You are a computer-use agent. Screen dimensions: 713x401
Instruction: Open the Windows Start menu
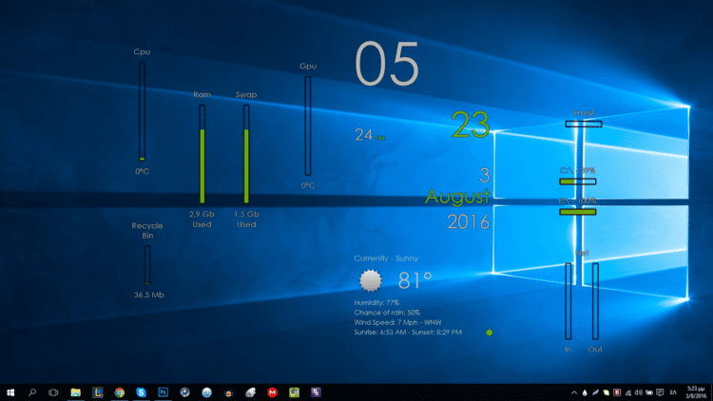pyautogui.click(x=10, y=392)
